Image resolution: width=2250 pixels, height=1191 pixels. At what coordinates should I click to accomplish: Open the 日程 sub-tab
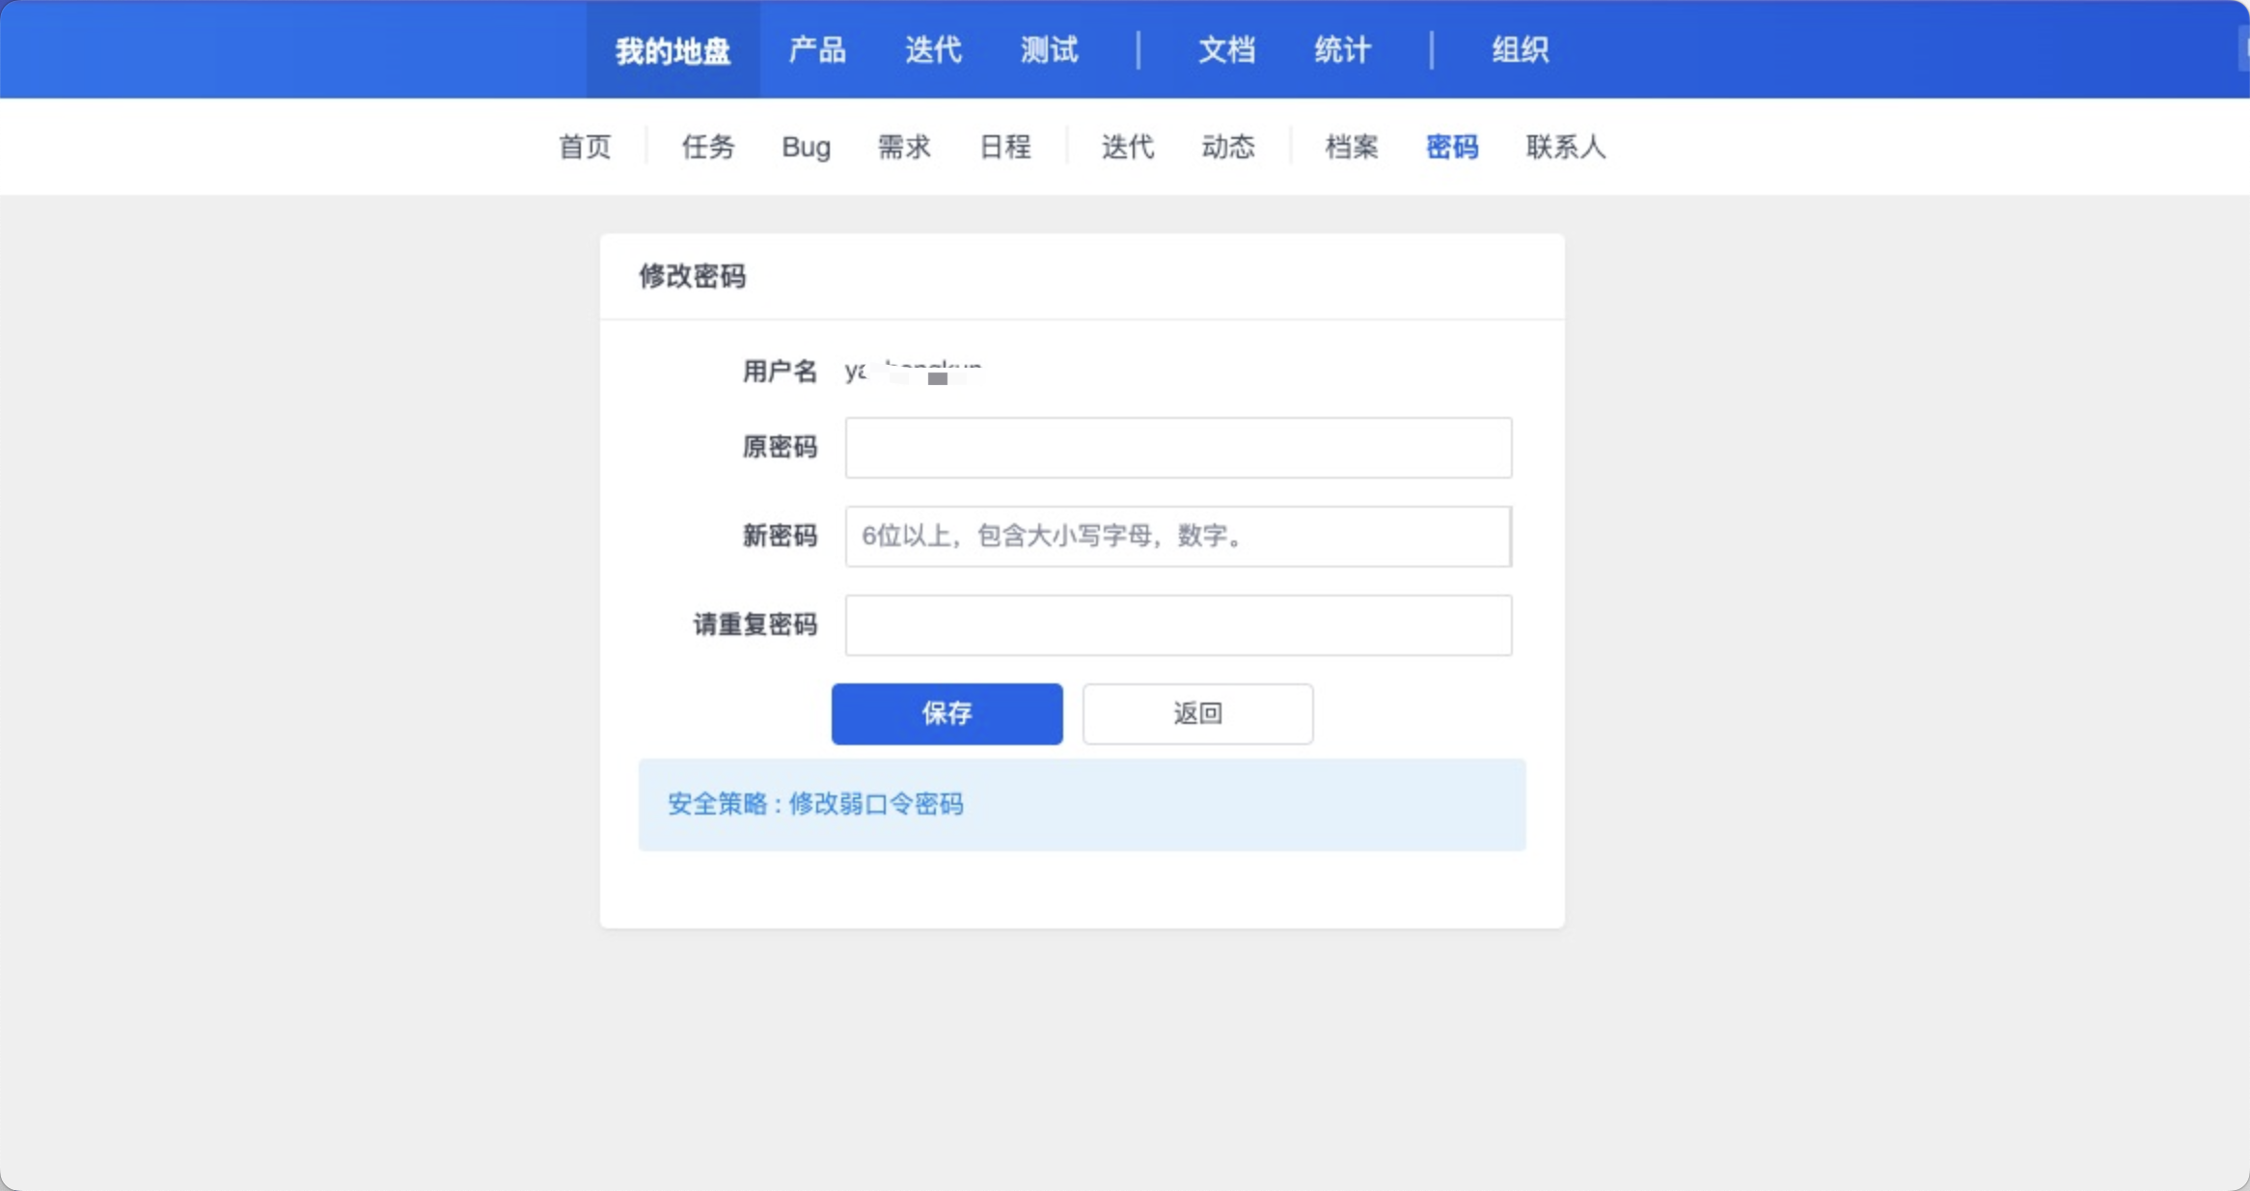point(1005,147)
